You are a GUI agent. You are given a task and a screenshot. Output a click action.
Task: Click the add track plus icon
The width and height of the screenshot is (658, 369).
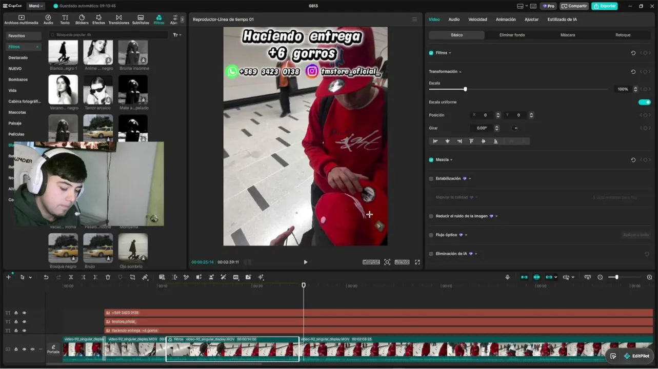[8, 277]
